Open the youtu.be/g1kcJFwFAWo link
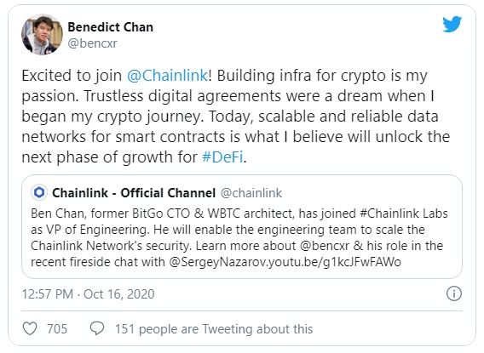The width and height of the screenshot is (484, 353). [333, 262]
